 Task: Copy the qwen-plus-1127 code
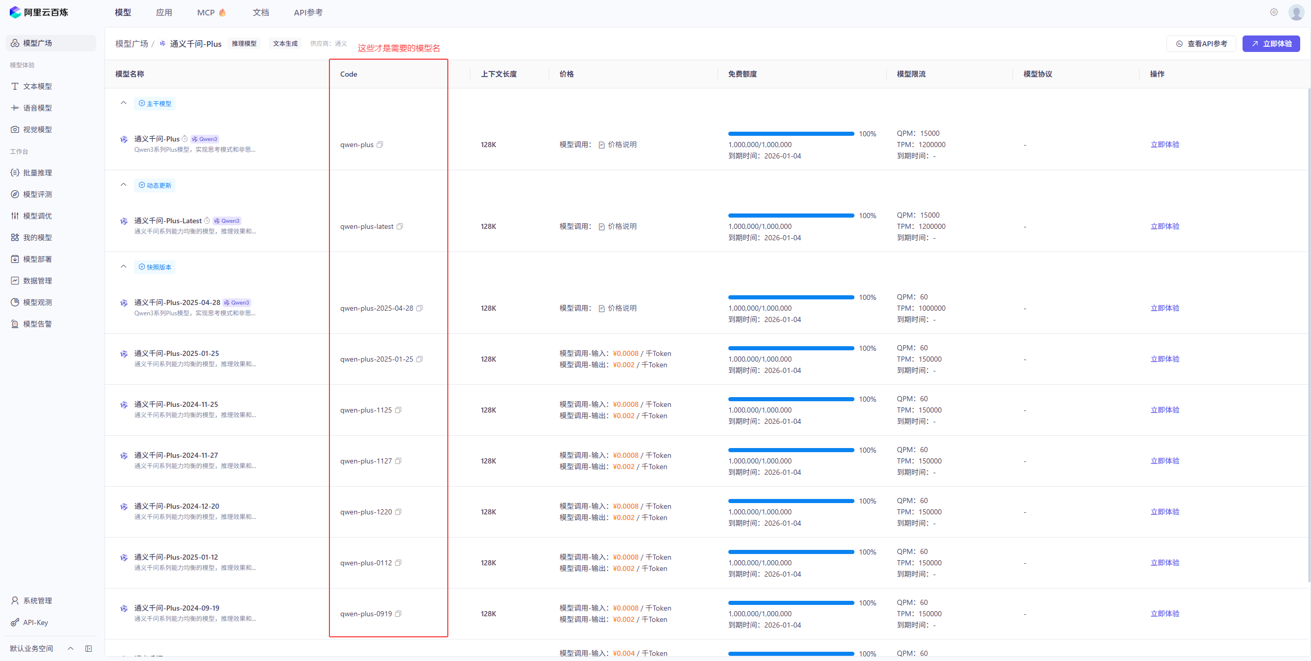[398, 461]
